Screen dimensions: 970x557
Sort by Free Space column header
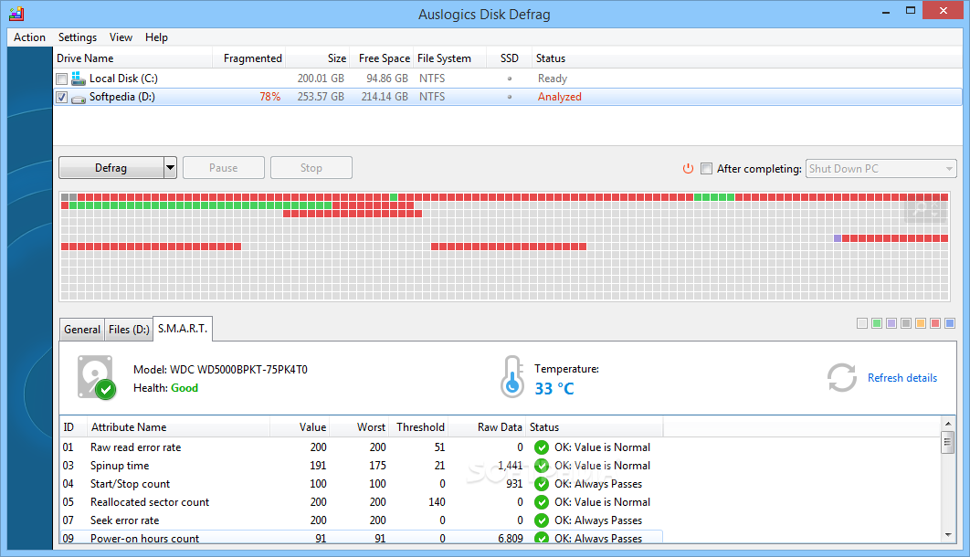click(382, 58)
